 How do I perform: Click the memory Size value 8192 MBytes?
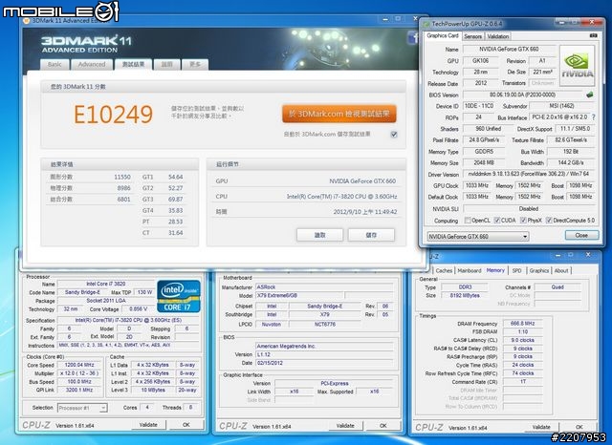pos(465,295)
